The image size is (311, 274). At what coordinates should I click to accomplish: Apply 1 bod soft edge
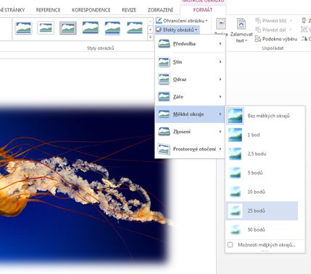pos(262,134)
